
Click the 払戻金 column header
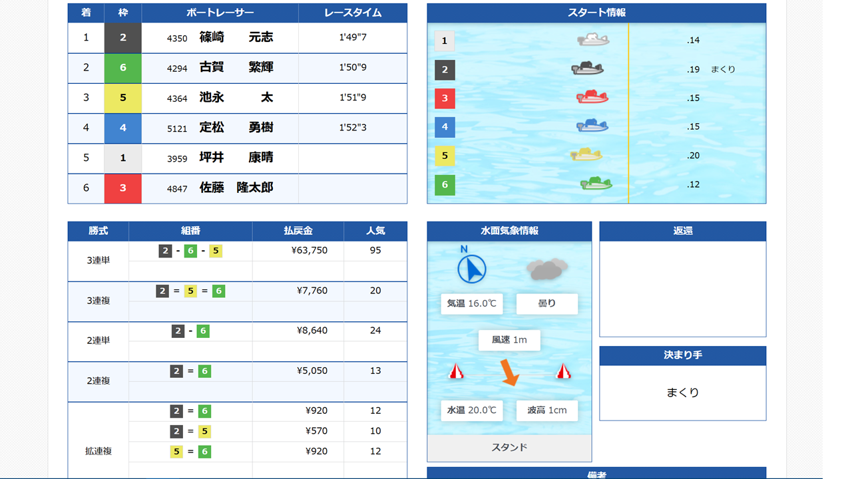[298, 231]
